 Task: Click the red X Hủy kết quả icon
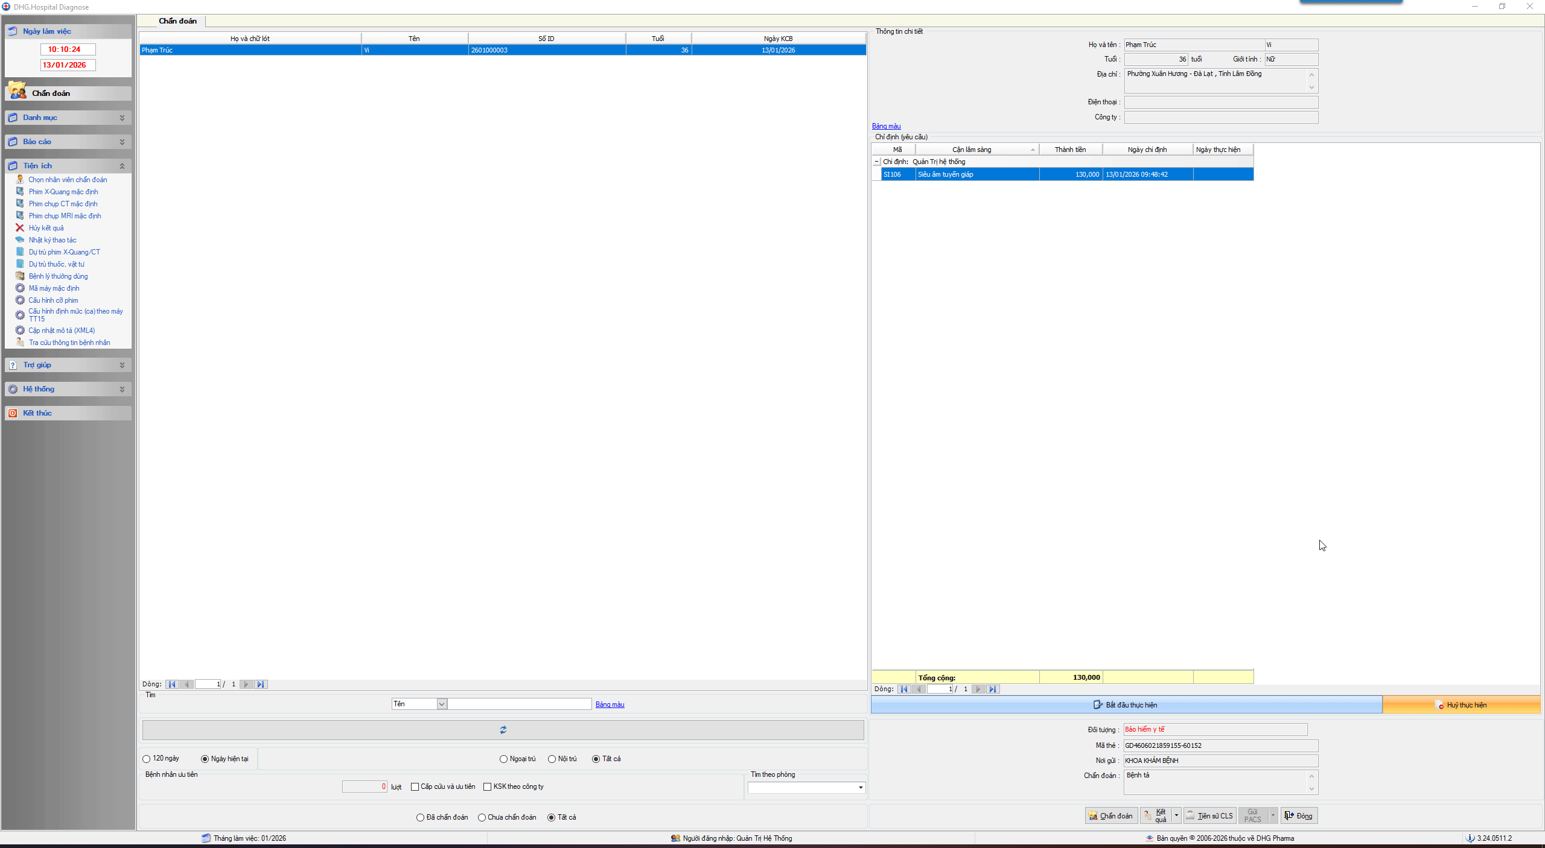(20, 228)
